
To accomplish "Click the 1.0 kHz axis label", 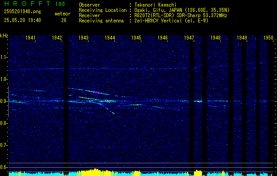I will (4, 80).
